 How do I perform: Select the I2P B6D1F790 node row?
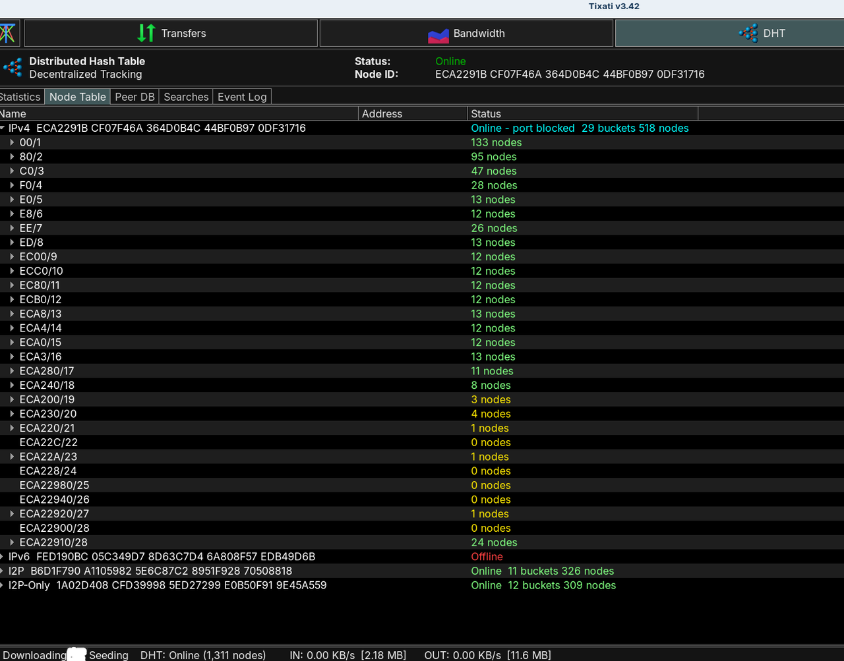click(422, 571)
